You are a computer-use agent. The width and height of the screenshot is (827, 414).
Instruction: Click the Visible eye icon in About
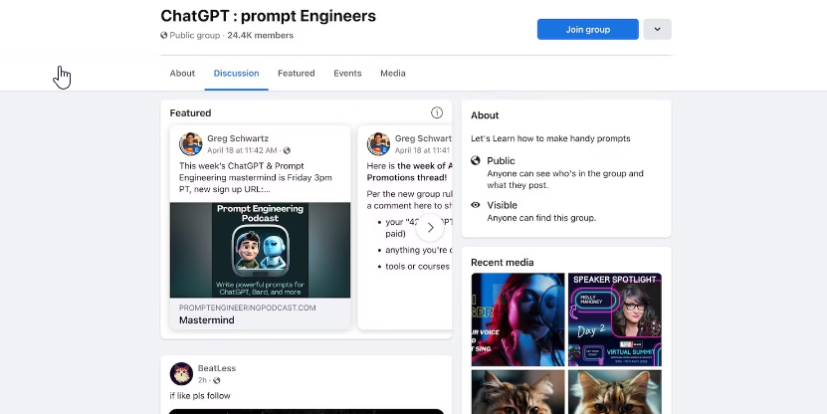coord(476,205)
